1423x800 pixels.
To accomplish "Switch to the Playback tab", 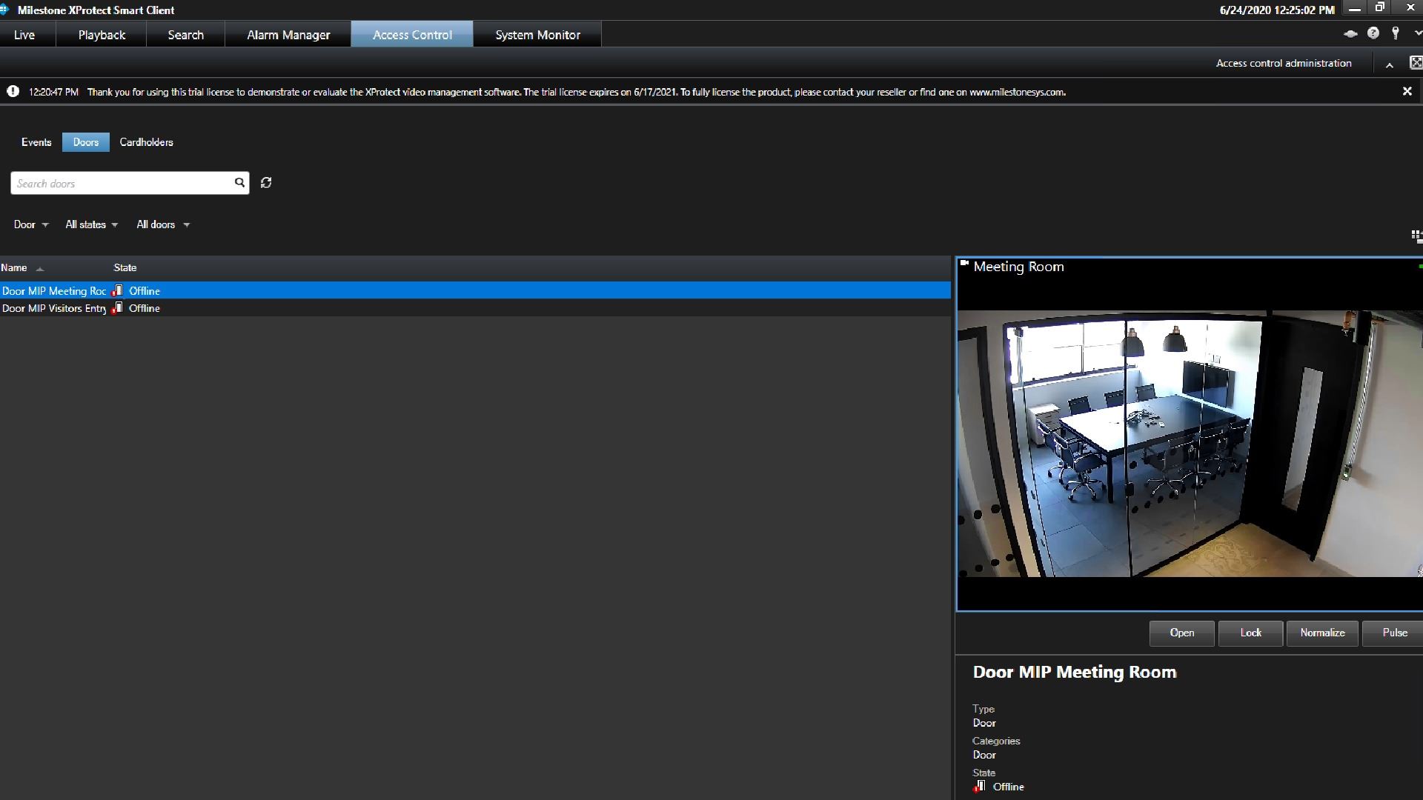I will click(102, 35).
